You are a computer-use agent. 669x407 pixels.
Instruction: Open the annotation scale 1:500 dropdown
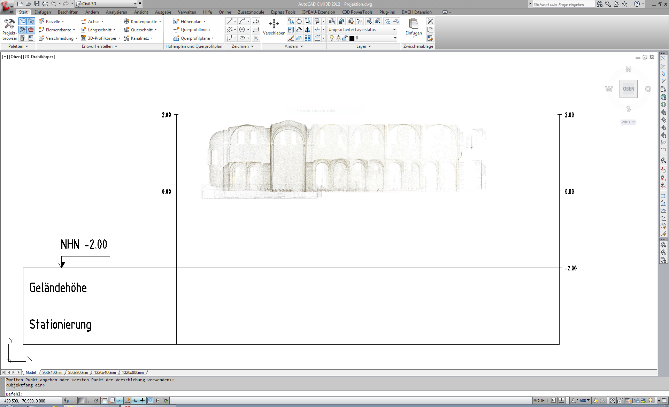[583, 400]
